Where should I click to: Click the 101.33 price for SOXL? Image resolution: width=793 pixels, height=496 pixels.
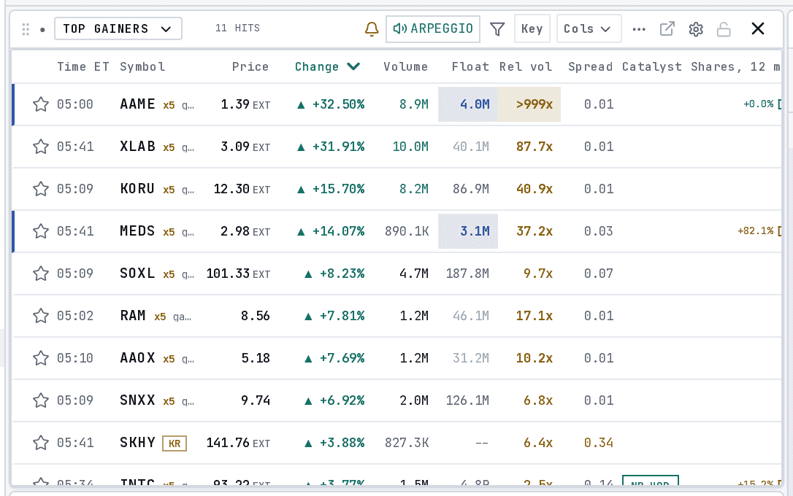pos(228,274)
